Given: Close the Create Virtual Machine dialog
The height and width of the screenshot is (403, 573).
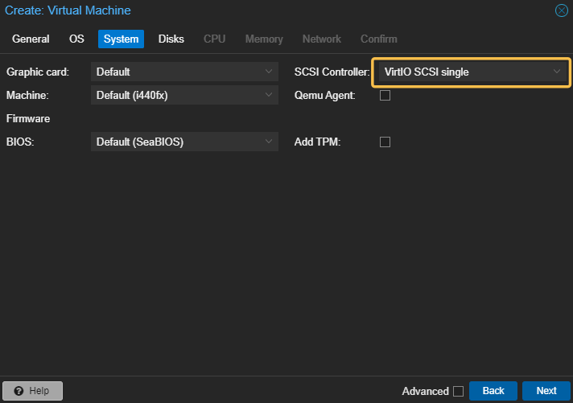Looking at the screenshot, I should coord(561,10).
